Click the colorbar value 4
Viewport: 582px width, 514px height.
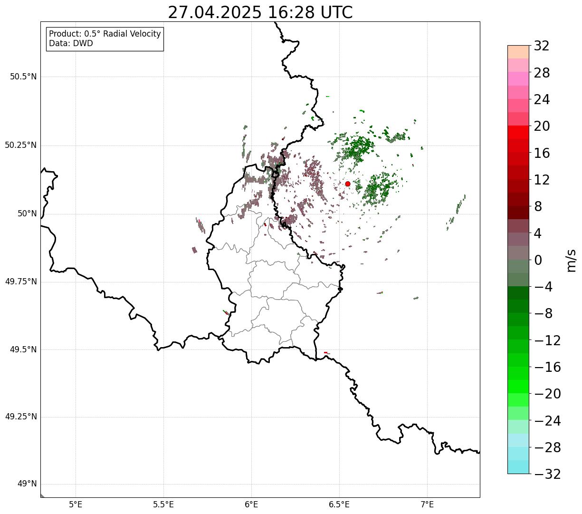click(538, 233)
